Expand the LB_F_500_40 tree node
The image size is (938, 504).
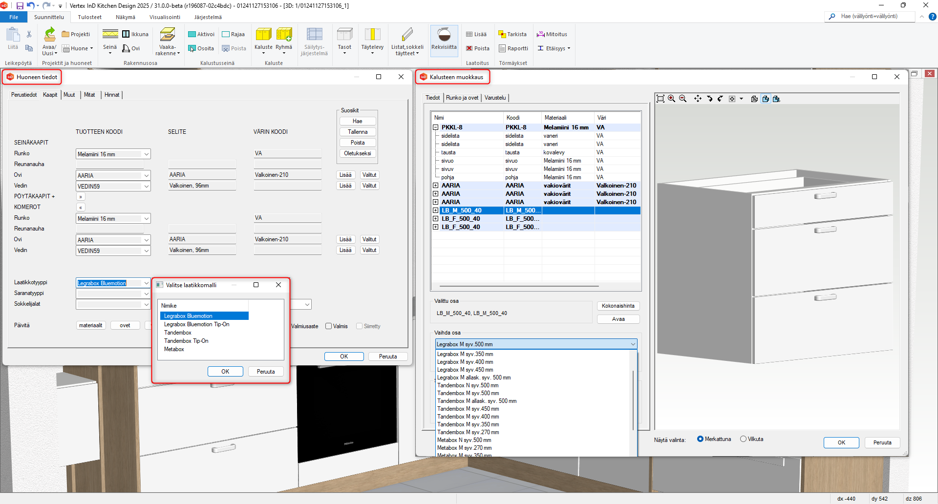pos(435,219)
